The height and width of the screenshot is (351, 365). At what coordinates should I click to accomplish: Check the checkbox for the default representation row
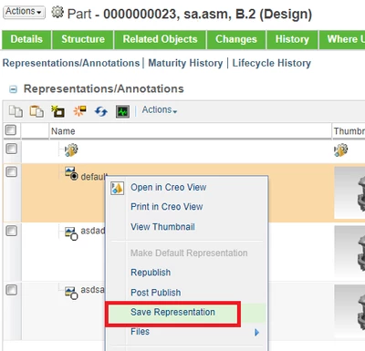(12, 172)
